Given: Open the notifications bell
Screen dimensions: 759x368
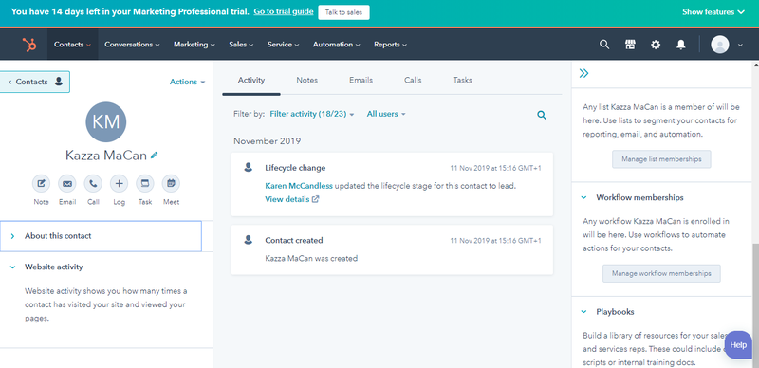Looking at the screenshot, I should [680, 45].
